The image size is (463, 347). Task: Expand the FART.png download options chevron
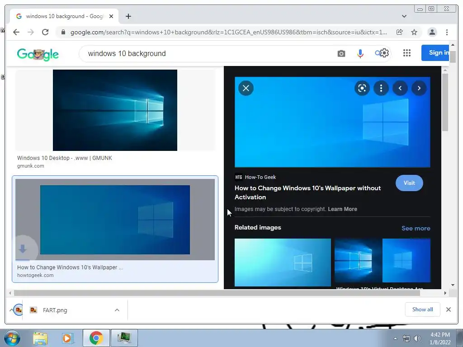tap(117, 310)
